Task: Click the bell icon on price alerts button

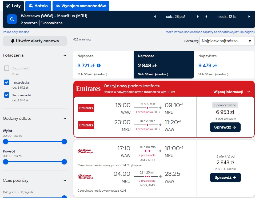Action: [13, 41]
